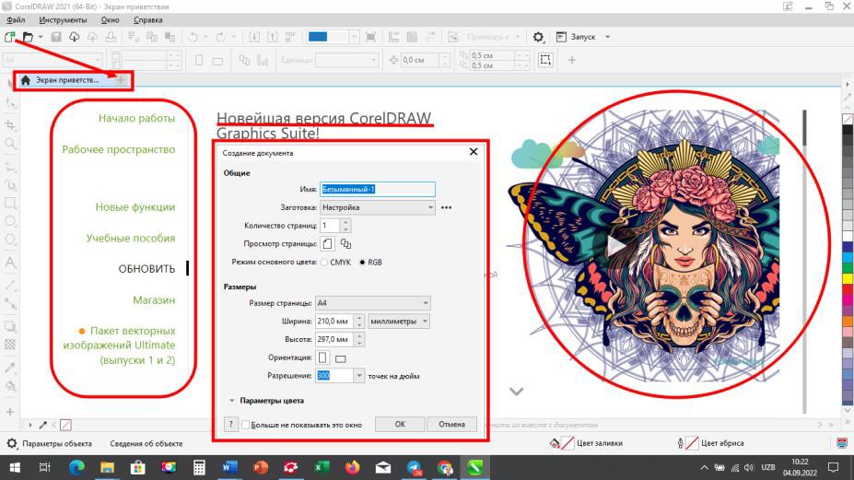Select the CMYK color mode radio
Image resolution: width=854 pixels, height=480 pixels.
point(324,263)
